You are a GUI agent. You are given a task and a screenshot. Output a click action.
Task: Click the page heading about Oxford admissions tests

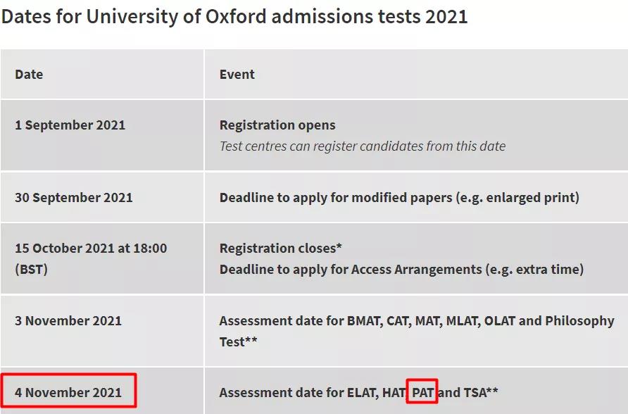point(234,17)
